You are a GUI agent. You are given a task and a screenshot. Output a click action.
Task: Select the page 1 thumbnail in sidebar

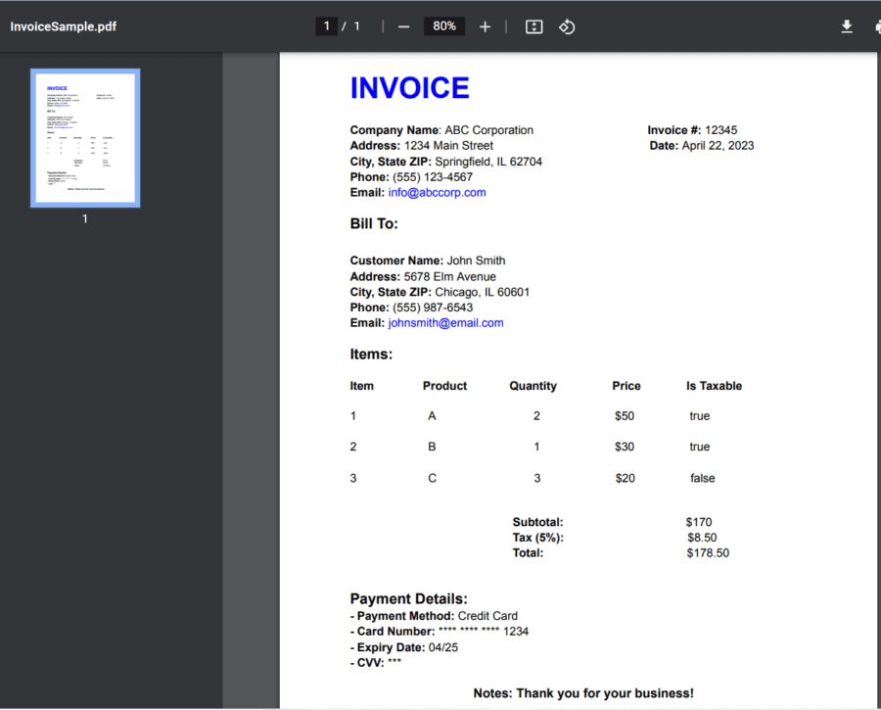pyautogui.click(x=85, y=138)
